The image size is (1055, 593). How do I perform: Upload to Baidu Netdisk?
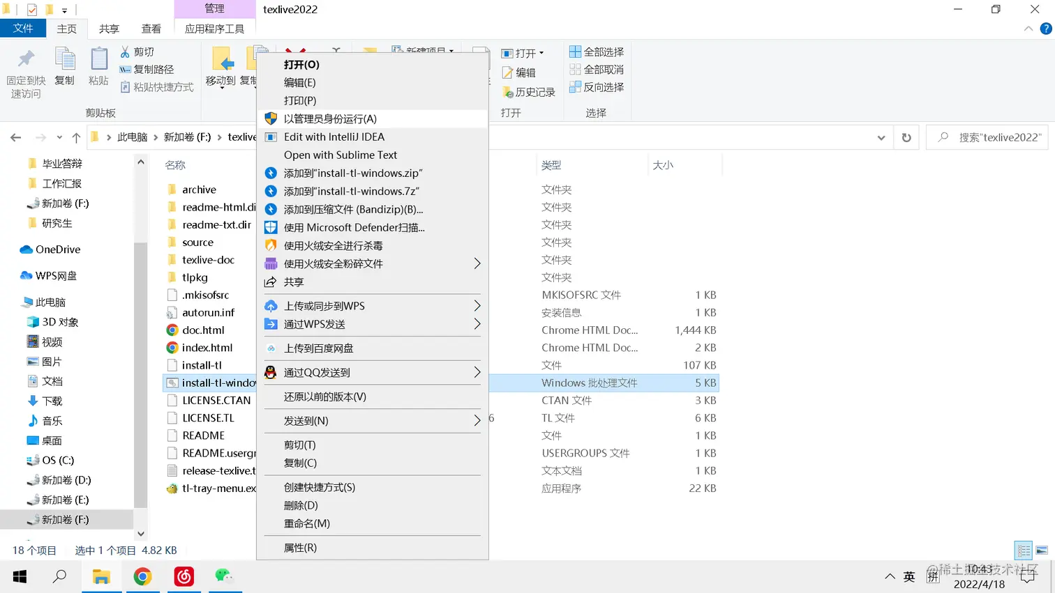click(373, 348)
